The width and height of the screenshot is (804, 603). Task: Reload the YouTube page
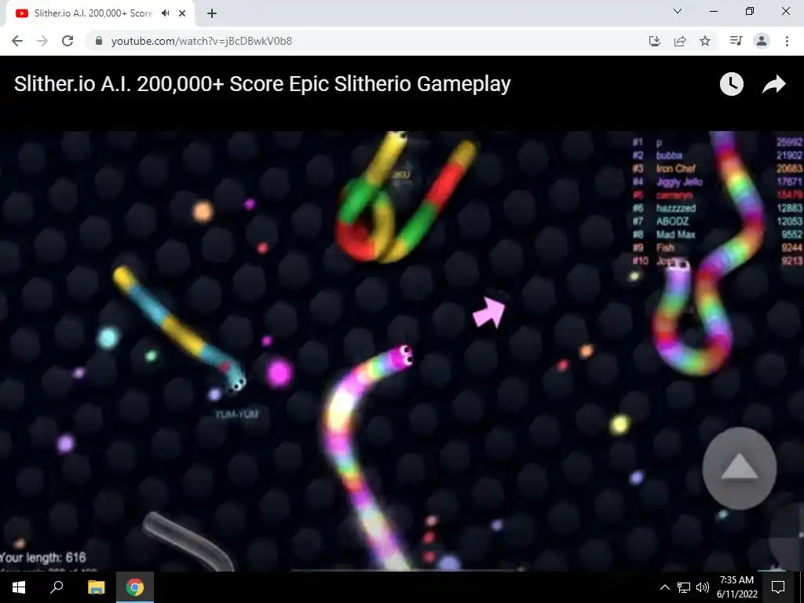[x=68, y=41]
